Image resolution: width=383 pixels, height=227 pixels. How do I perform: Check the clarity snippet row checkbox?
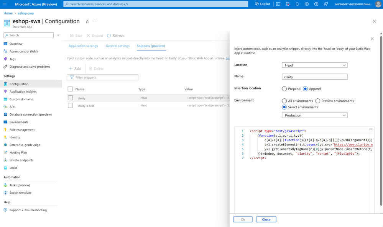70,98
